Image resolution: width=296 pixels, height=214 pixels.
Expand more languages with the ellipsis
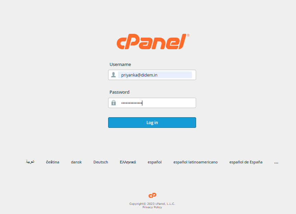[x=276, y=163]
